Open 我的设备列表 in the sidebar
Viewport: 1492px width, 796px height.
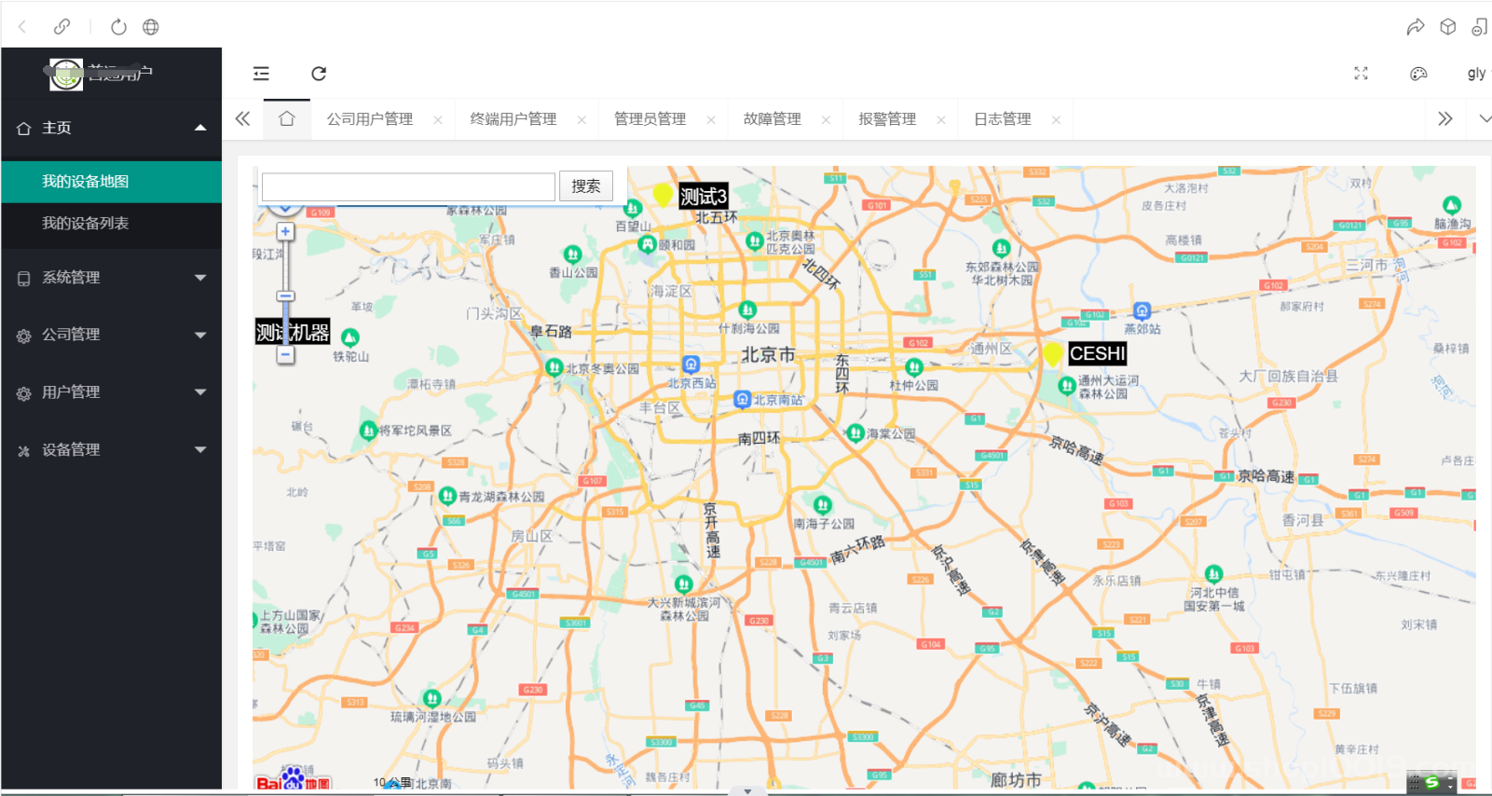click(86, 224)
